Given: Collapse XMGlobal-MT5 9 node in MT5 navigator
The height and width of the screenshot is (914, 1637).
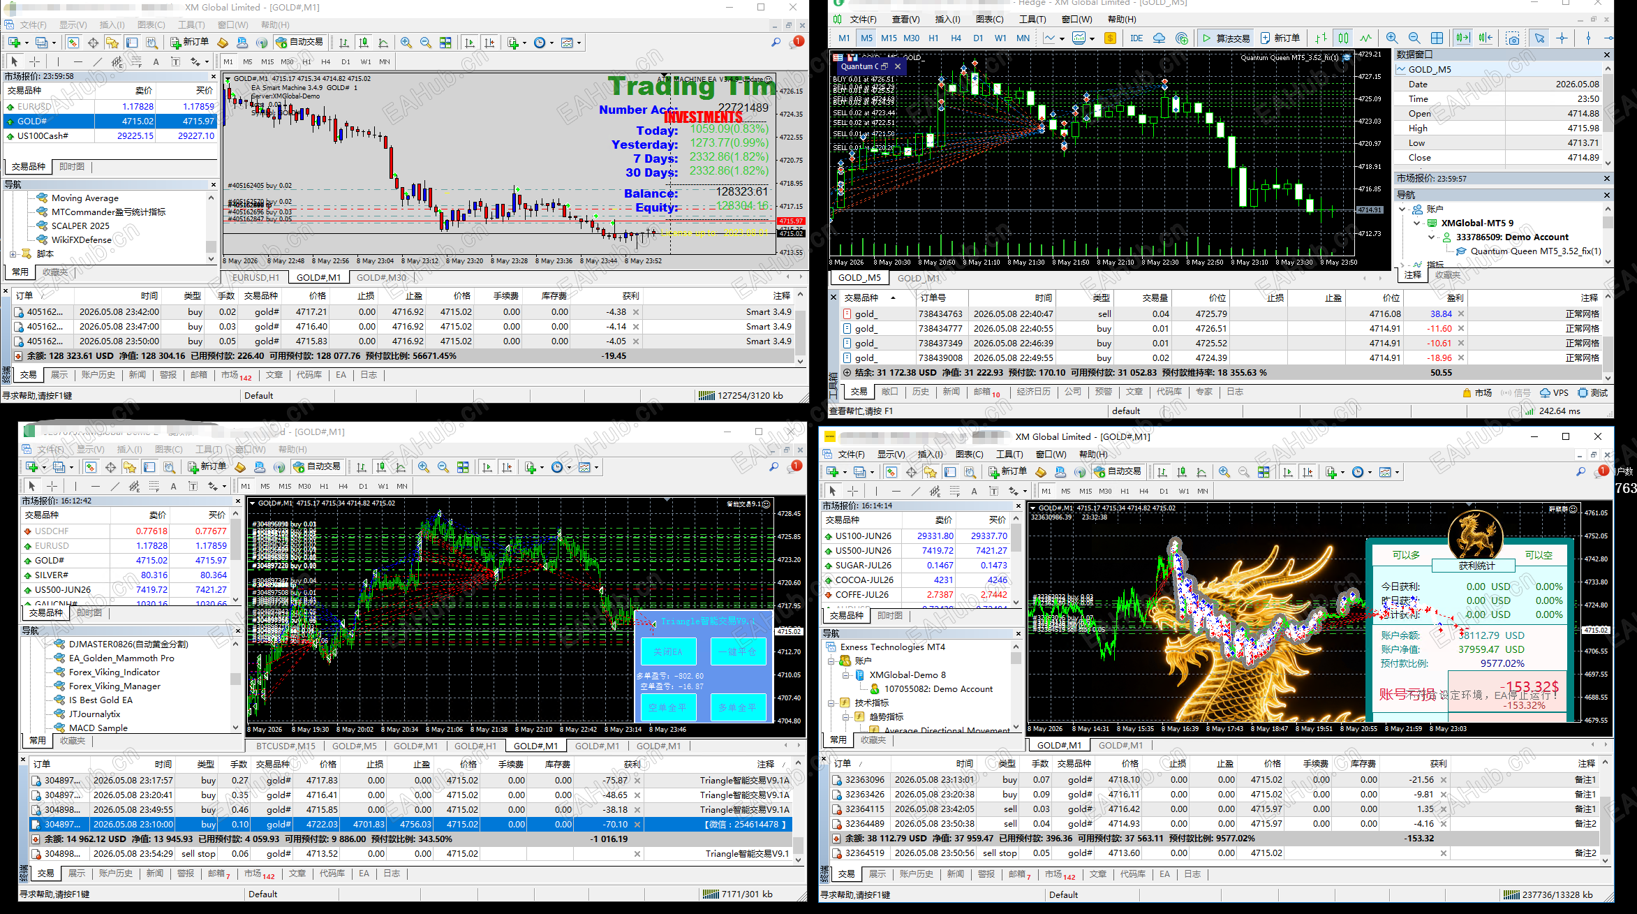Looking at the screenshot, I should (1416, 223).
